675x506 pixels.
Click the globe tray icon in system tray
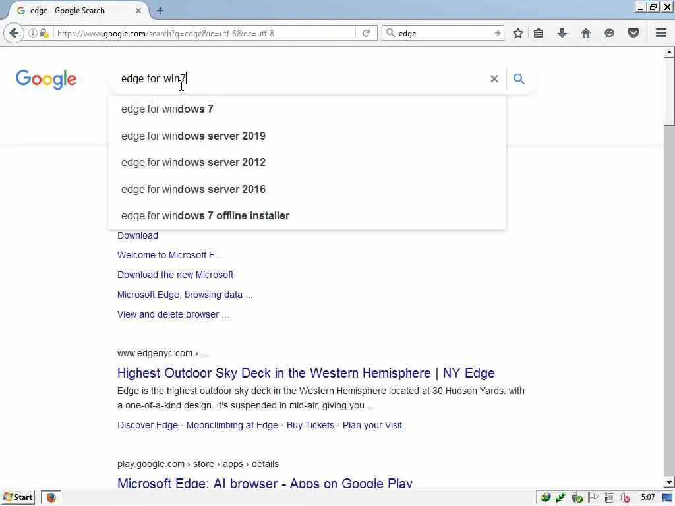[x=545, y=498]
